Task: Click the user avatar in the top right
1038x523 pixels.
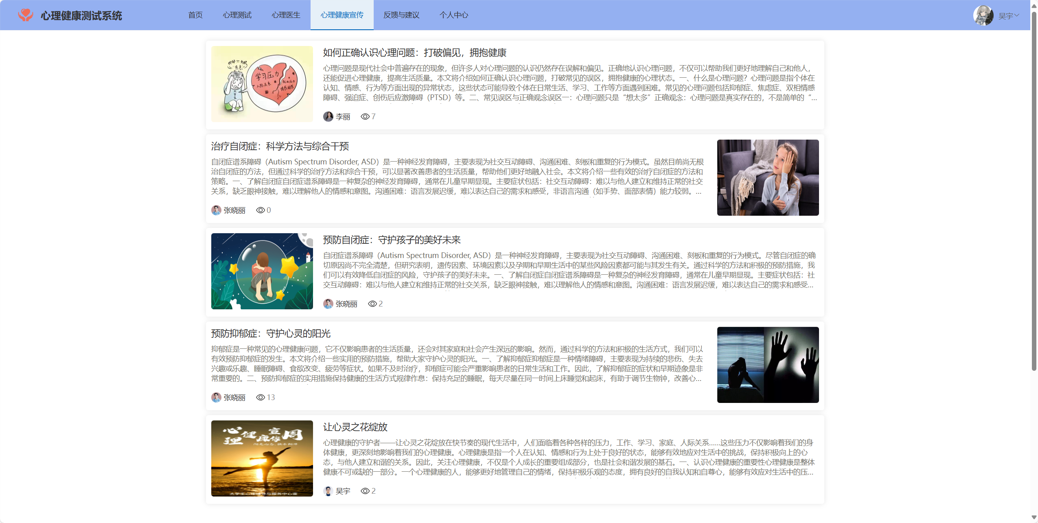Action: 983,15
